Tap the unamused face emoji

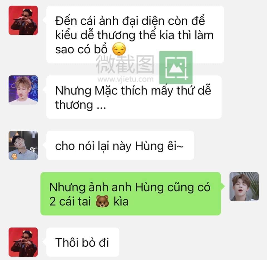(x=119, y=49)
